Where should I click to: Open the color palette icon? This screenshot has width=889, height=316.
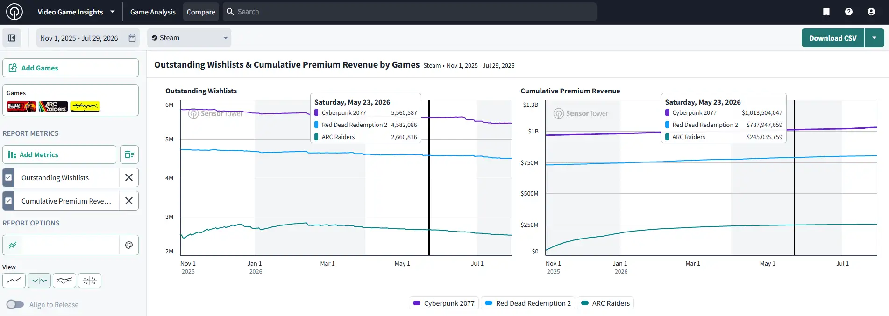coord(129,245)
